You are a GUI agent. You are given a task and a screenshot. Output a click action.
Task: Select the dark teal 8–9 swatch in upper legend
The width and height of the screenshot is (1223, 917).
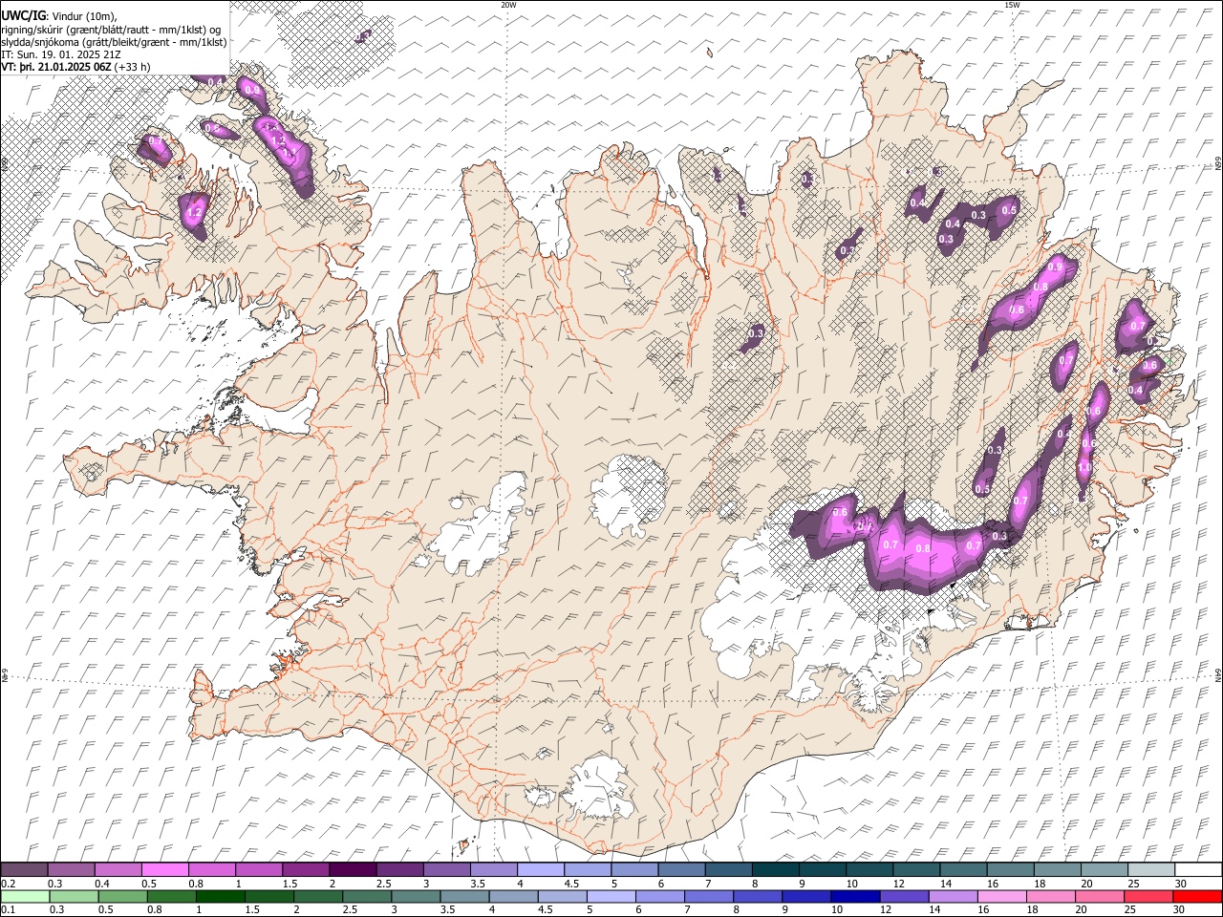pos(776,869)
